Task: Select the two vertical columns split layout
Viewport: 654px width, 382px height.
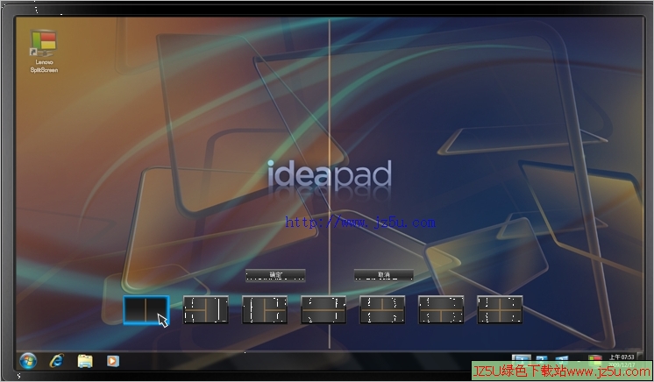Action: pos(146,310)
